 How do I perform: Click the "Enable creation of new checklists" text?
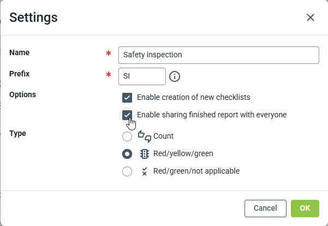pos(193,98)
